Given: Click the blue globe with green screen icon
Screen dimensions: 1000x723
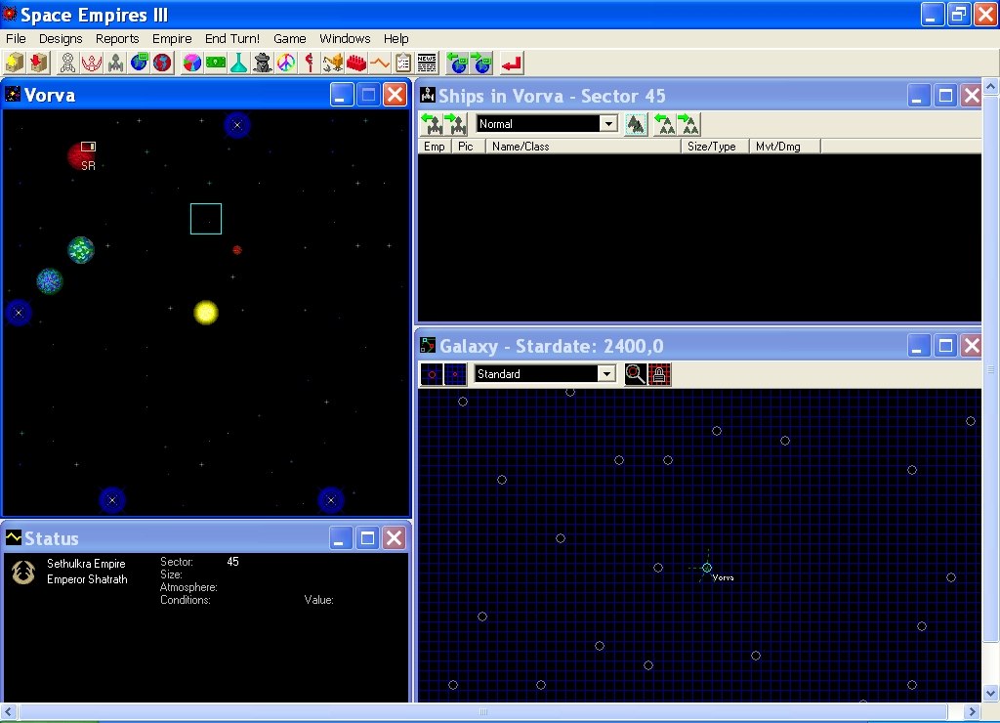Looking at the screenshot, I should [x=139, y=64].
